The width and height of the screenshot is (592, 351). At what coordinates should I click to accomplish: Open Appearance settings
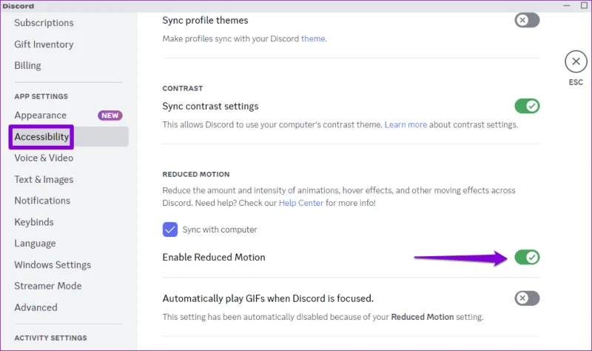coord(41,116)
